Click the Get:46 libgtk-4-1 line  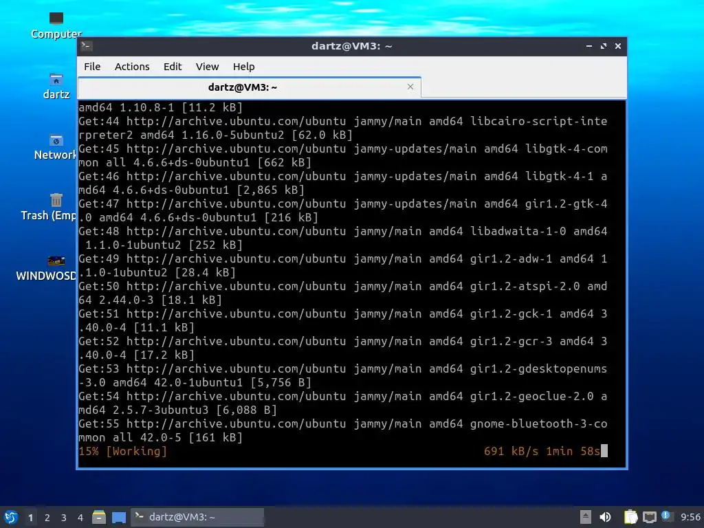point(343,183)
